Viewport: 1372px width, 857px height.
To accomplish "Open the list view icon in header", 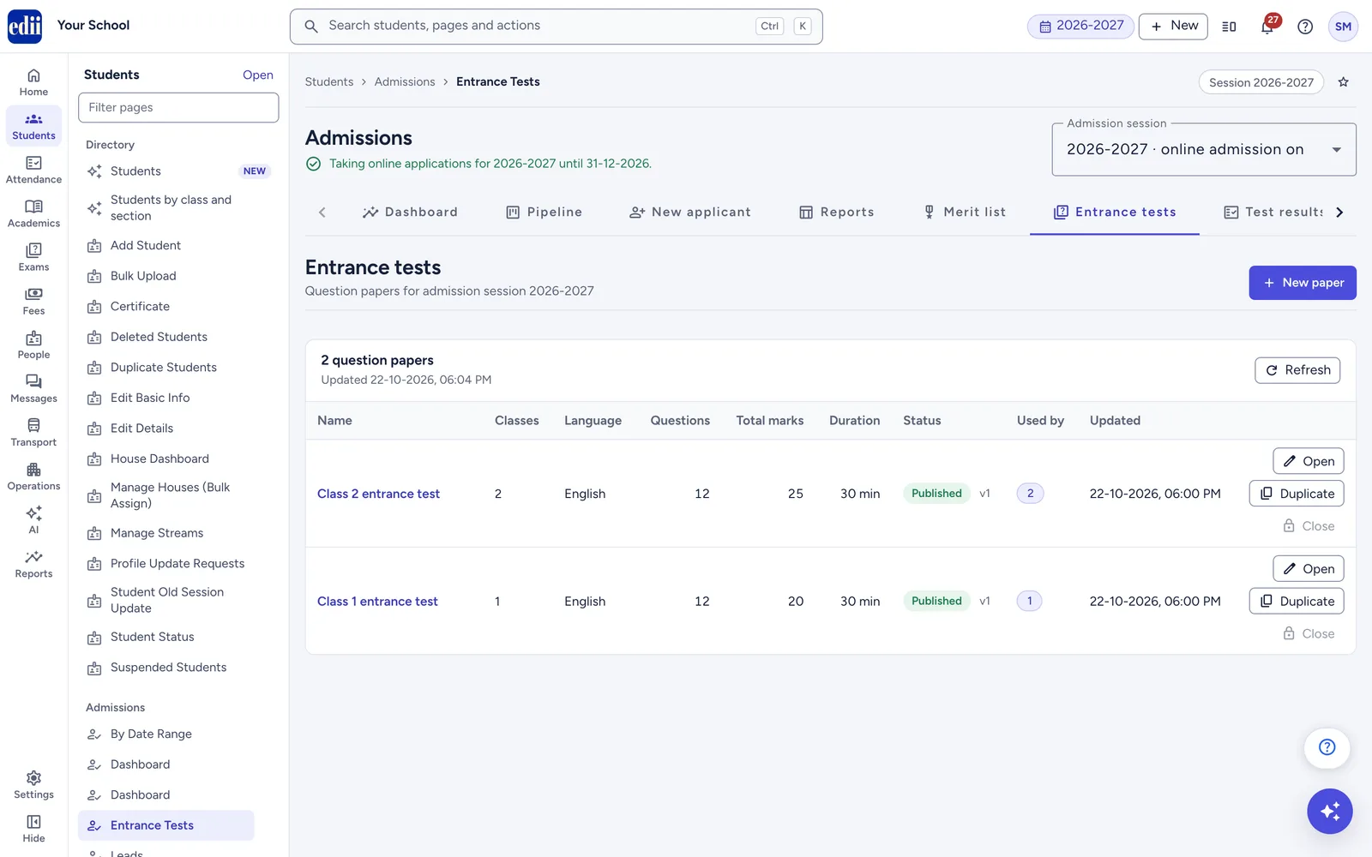I will click(1229, 27).
